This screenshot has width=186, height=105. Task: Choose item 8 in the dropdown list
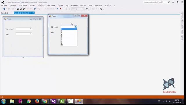[69, 41]
